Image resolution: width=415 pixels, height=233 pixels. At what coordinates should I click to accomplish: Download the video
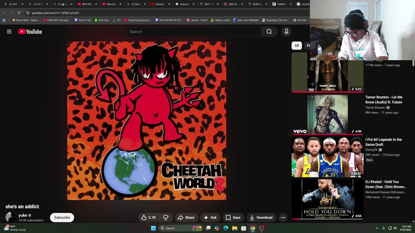[261, 217]
